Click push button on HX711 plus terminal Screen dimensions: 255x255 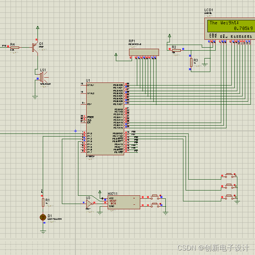155,197
